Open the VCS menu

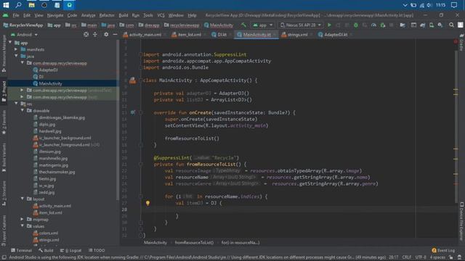(x=161, y=15)
